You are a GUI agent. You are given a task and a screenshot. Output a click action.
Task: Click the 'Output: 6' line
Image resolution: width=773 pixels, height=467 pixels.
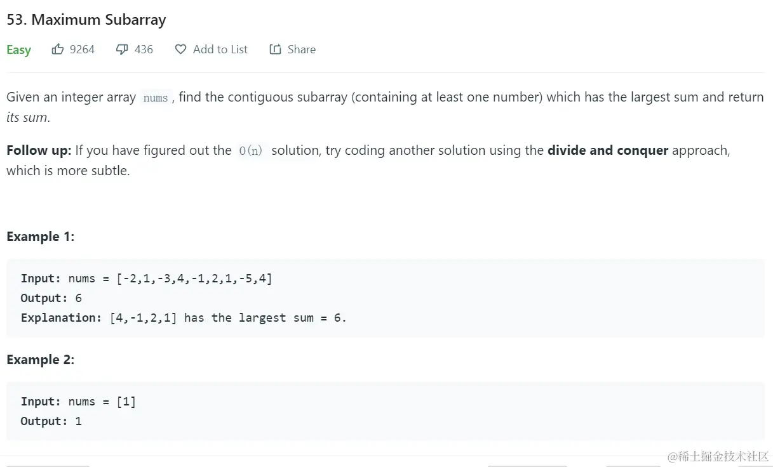[51, 298]
